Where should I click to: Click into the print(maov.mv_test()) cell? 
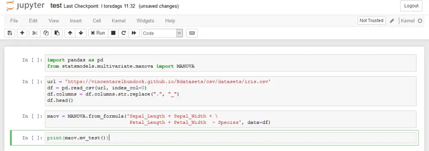tap(230, 138)
